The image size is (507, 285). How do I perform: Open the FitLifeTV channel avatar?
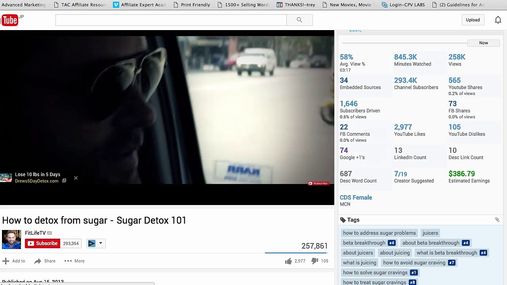[x=11, y=239]
